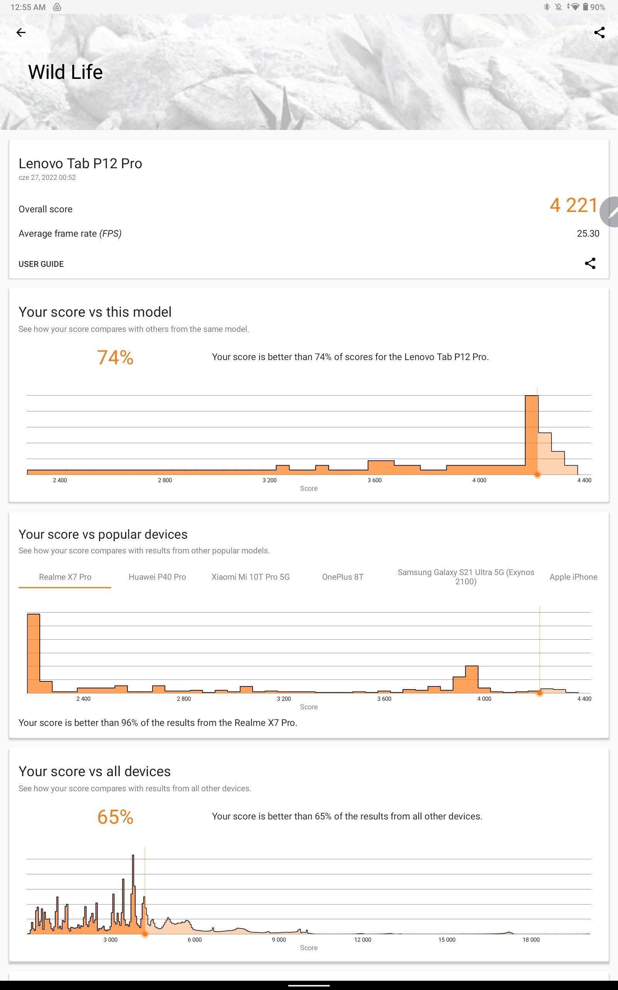This screenshot has width=618, height=990.
Task: Tap the battery status icon
Action: [585, 7]
